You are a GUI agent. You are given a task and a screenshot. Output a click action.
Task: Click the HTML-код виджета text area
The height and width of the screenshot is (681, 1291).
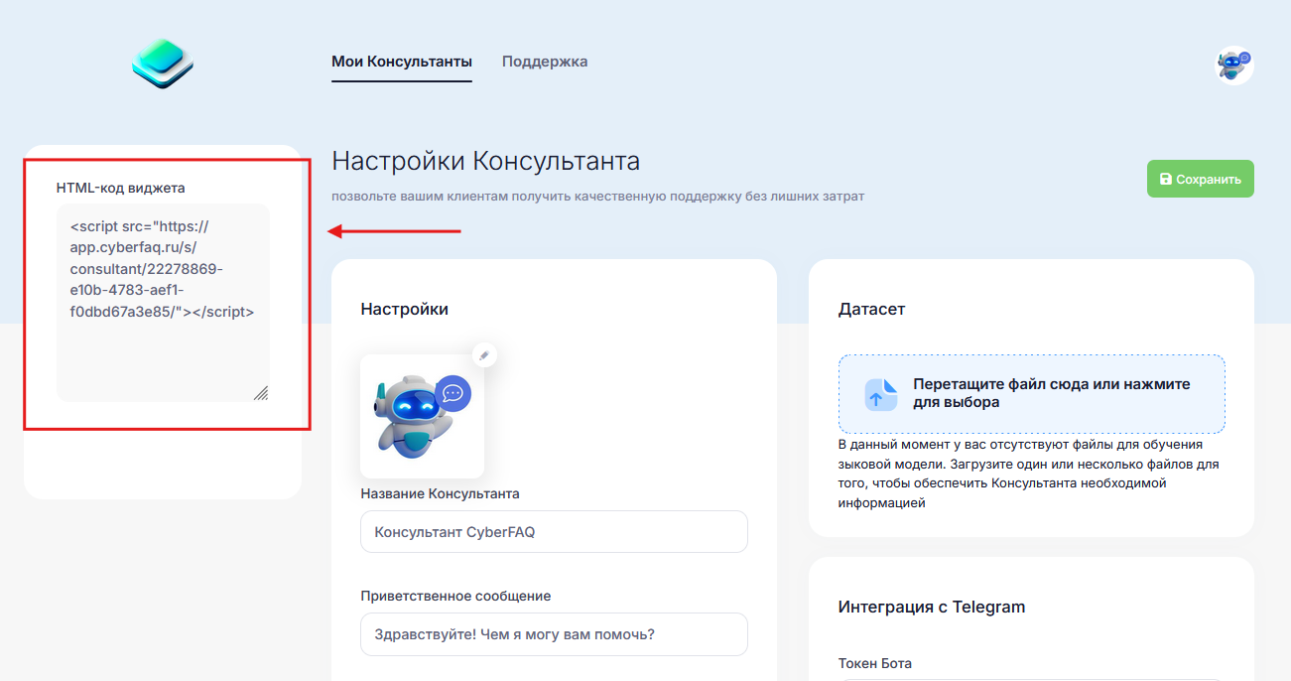point(163,303)
